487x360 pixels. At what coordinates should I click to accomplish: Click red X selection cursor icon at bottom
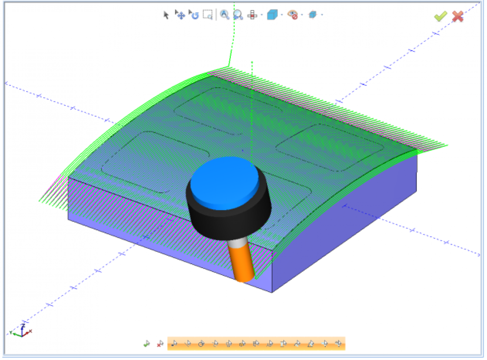click(x=160, y=344)
